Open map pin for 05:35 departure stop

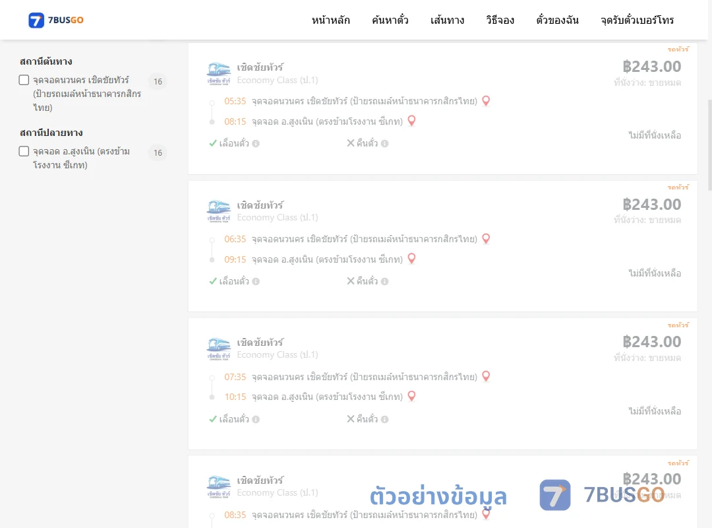click(x=486, y=101)
